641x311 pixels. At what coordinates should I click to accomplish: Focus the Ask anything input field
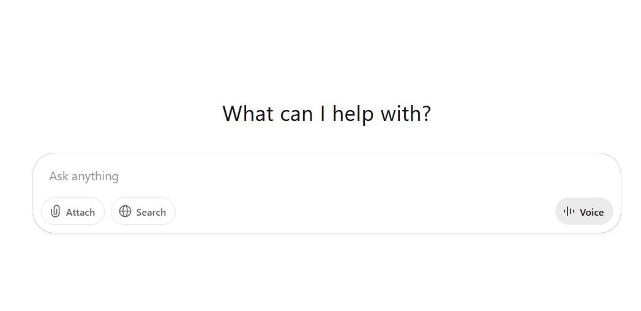pyautogui.click(x=306, y=177)
